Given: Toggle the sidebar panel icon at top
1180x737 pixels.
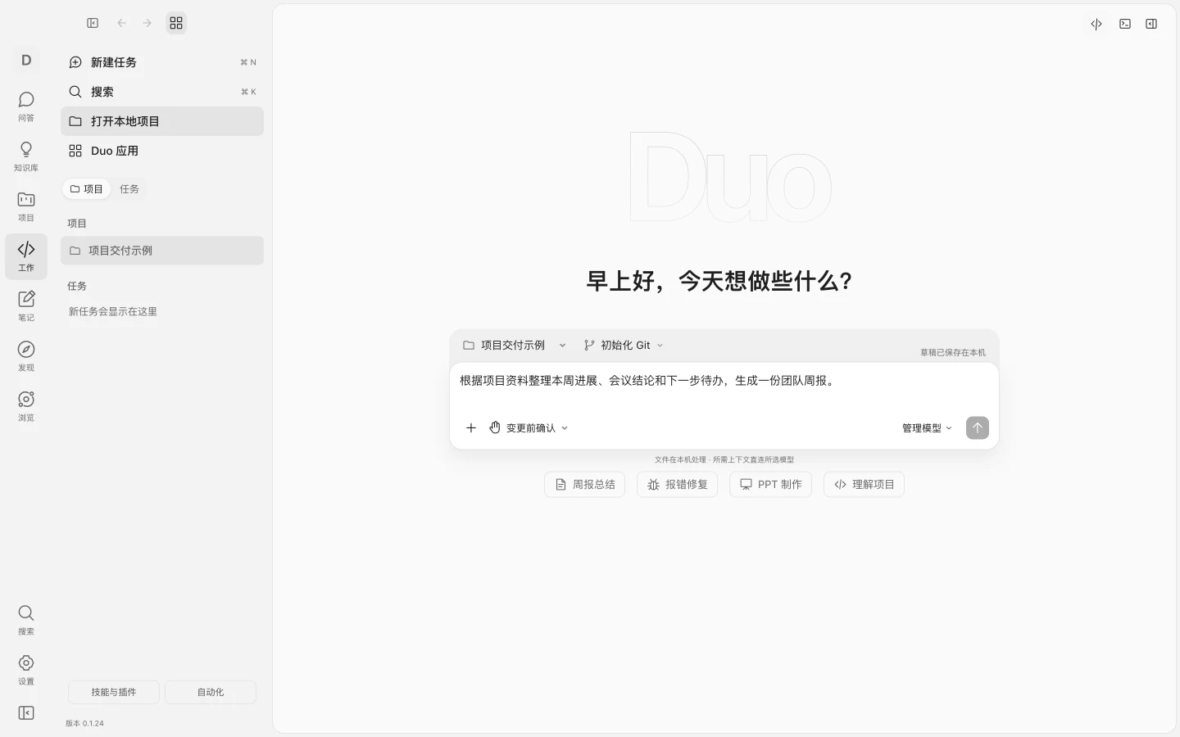Looking at the screenshot, I should click(x=93, y=23).
